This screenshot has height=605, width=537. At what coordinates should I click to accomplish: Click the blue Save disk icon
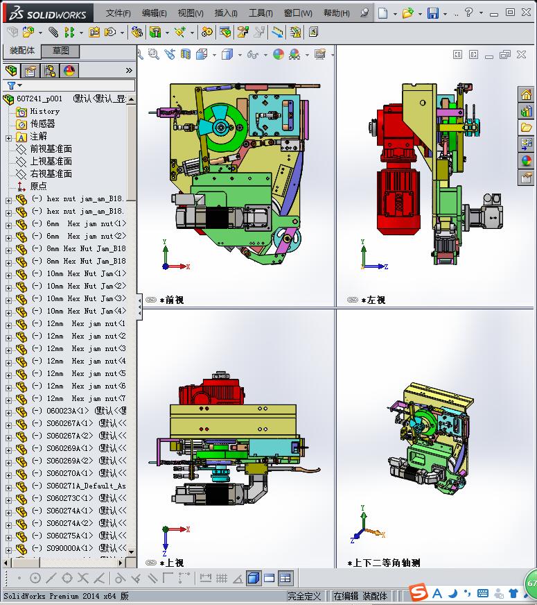pos(433,13)
